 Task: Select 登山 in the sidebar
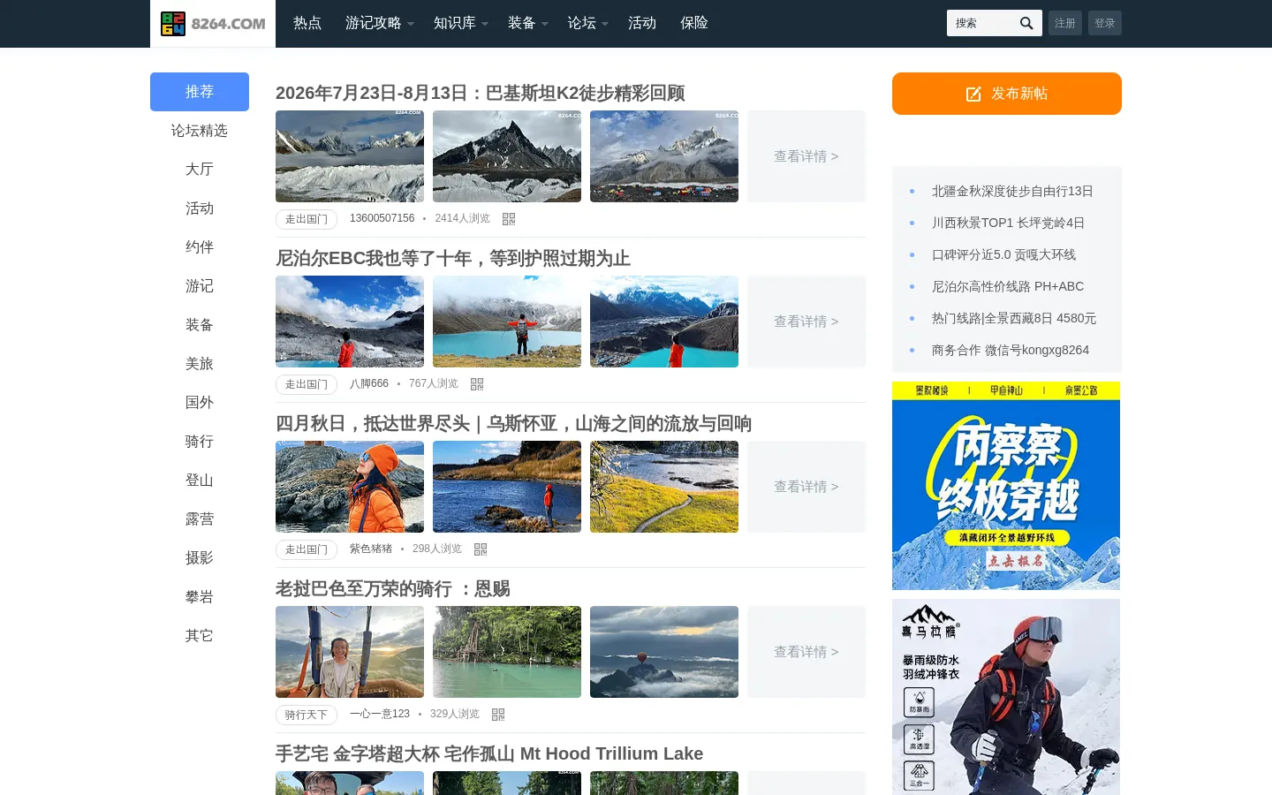pos(200,481)
